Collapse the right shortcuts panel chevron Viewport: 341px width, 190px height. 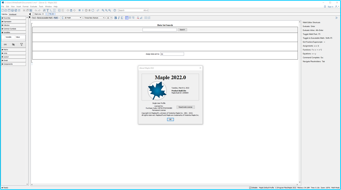click(x=336, y=18)
